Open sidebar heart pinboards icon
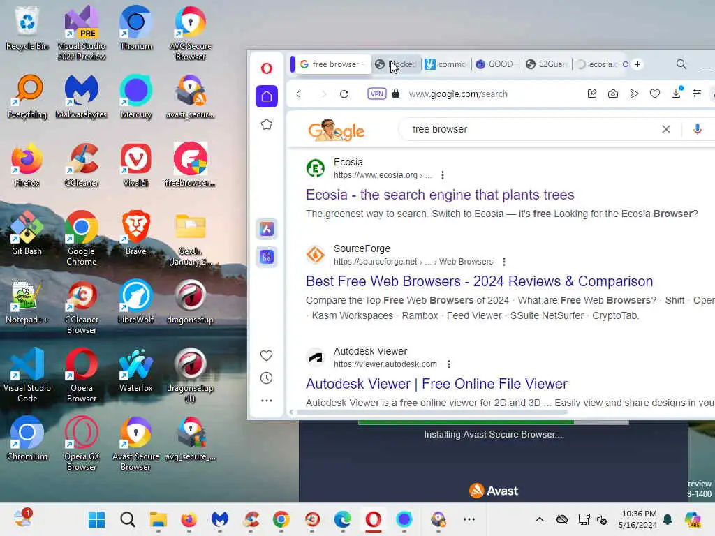This screenshot has height=536, width=715. tap(266, 355)
